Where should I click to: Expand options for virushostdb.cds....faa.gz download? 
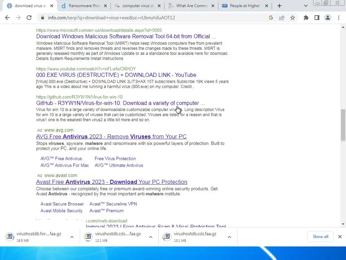(x=151, y=237)
